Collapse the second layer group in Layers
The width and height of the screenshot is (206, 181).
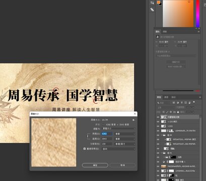point(162,153)
